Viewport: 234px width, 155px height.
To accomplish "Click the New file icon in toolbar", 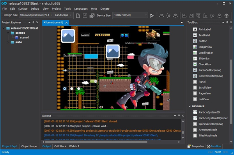I will 78,16.
